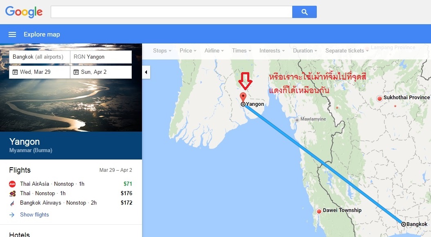Click the Yangon destination title

25,141
